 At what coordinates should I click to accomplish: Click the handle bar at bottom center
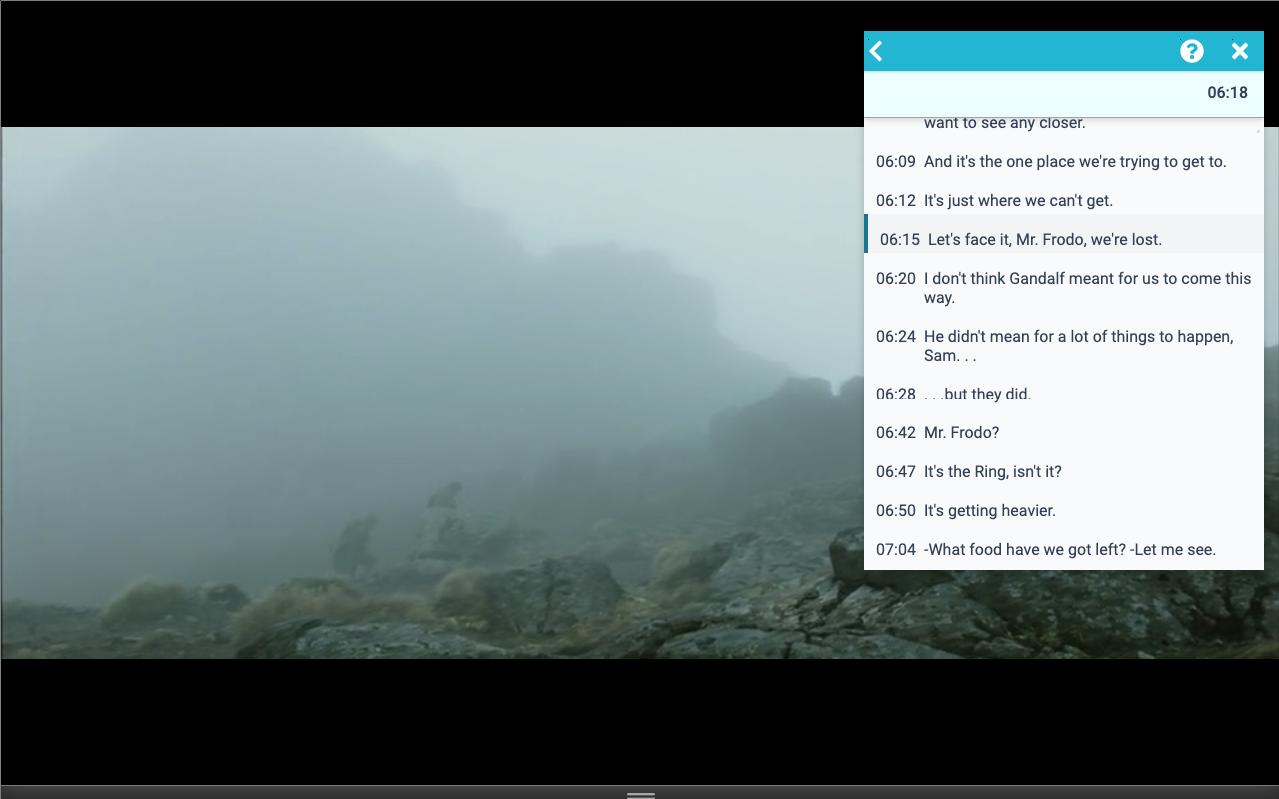pos(640,795)
